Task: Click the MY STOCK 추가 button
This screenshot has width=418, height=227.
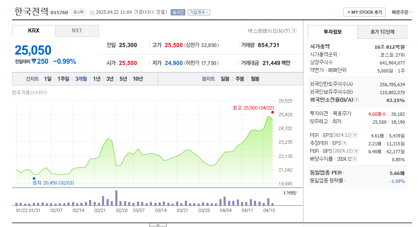Action: point(364,12)
